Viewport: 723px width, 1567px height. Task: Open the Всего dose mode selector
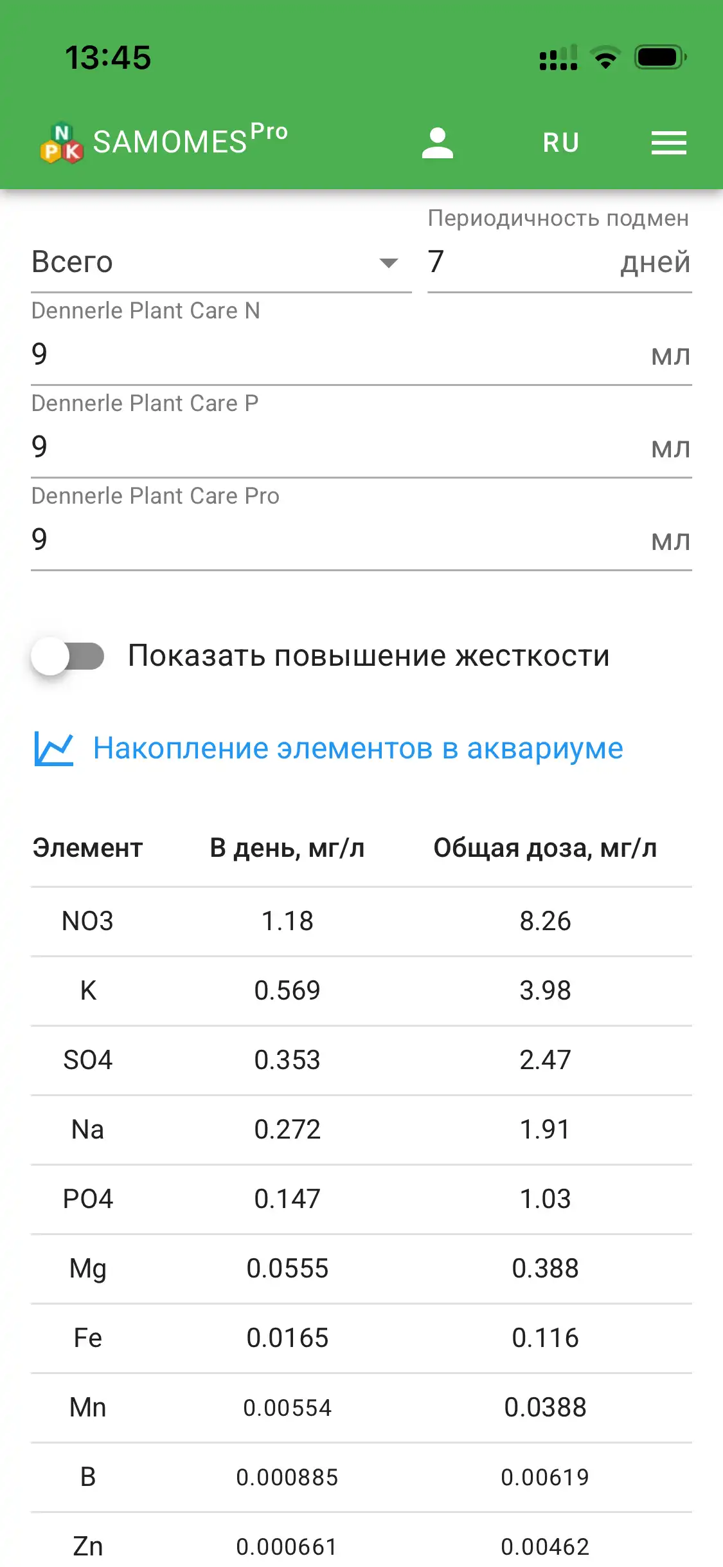(x=206, y=262)
